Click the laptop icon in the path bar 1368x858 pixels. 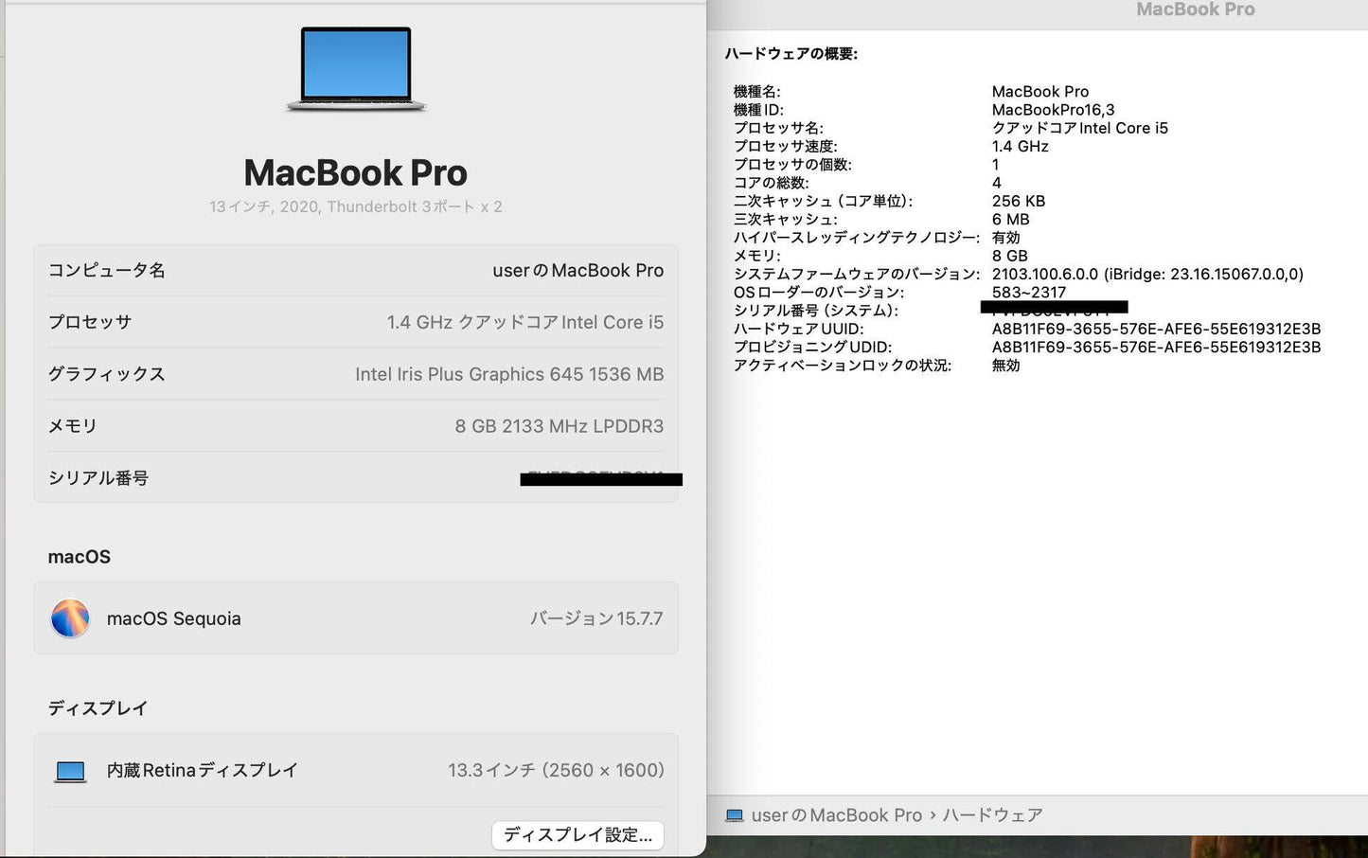(734, 815)
